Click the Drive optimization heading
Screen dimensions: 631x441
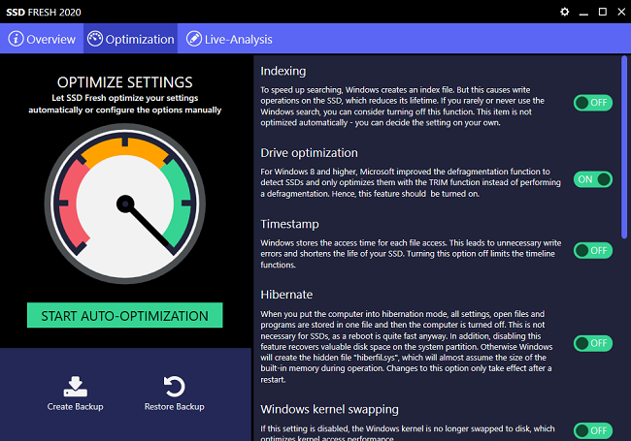(309, 153)
